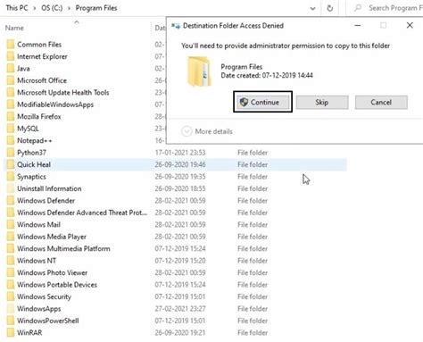Select Notepad++ folder icon
The height and width of the screenshot is (342, 423).
(11, 140)
